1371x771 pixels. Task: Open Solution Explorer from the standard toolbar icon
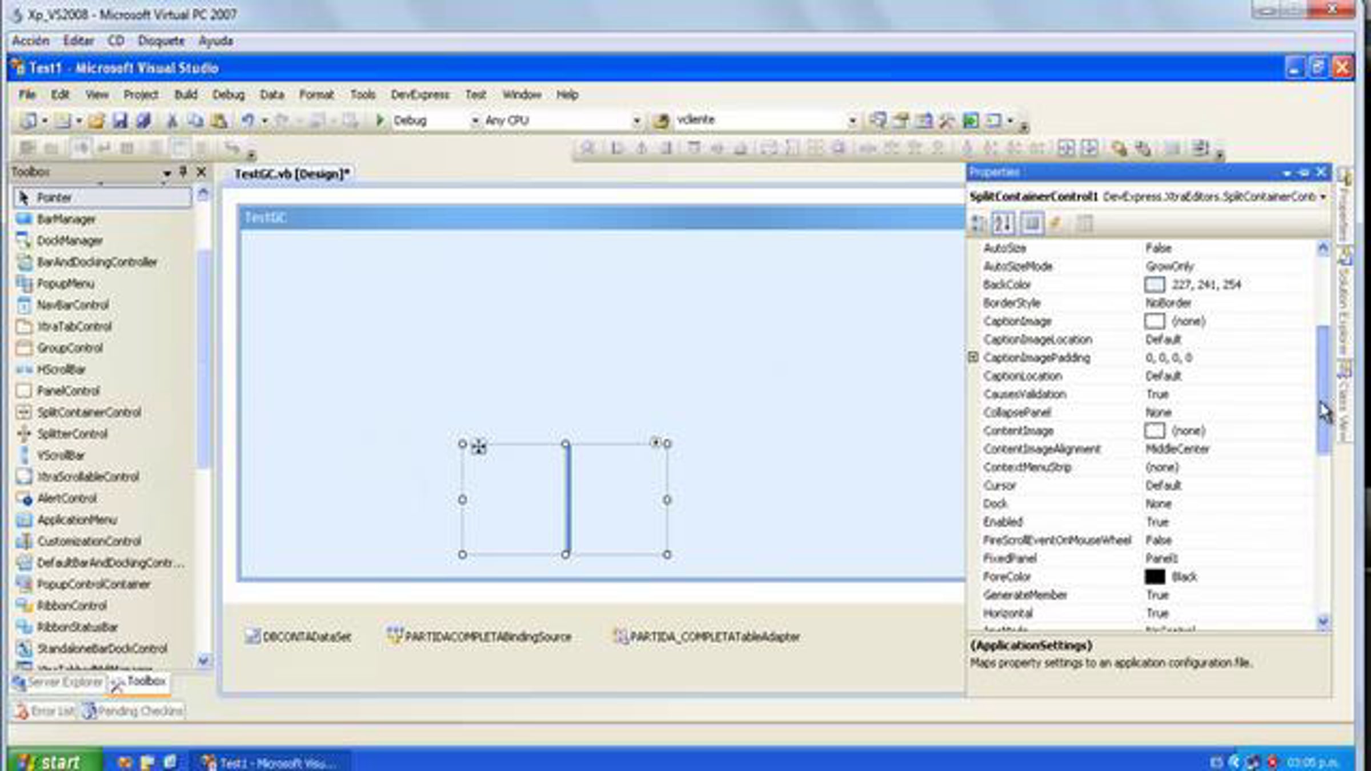point(877,121)
